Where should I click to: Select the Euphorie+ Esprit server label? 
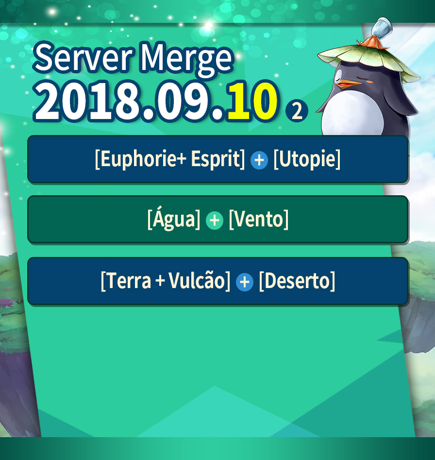click(170, 159)
